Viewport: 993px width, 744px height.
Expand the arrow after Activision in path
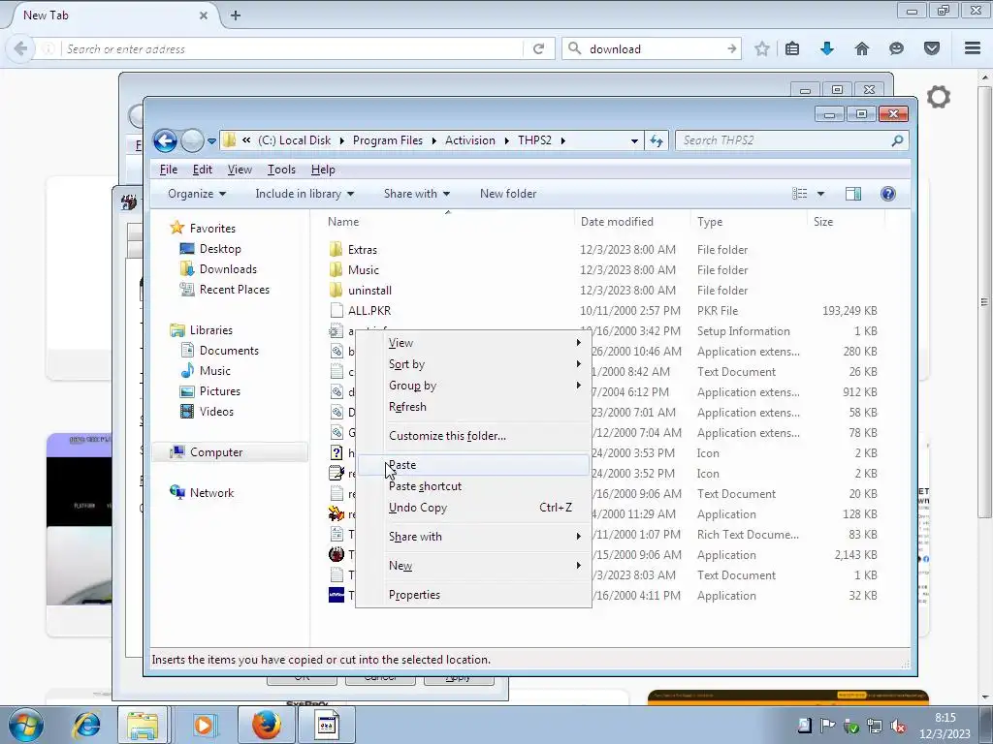(x=506, y=141)
